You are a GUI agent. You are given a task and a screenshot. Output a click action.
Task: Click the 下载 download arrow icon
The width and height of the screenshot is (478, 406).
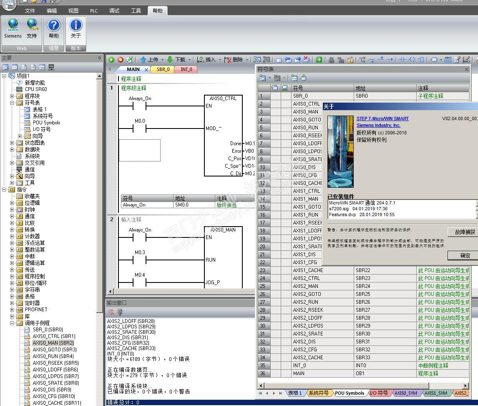click(170, 60)
